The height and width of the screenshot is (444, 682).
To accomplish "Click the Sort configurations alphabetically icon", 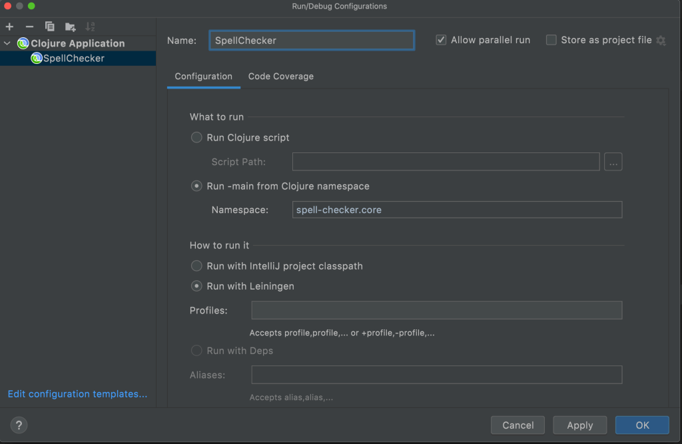I will [91, 27].
